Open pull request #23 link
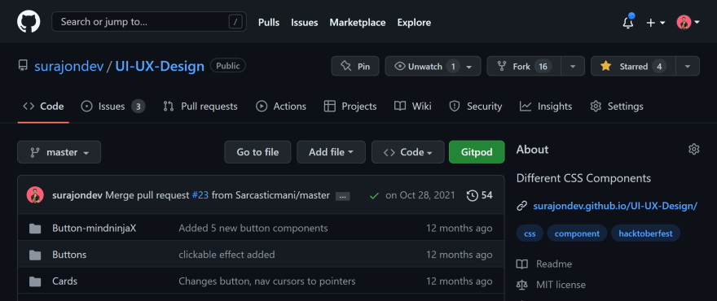717x301 pixels. tap(200, 195)
